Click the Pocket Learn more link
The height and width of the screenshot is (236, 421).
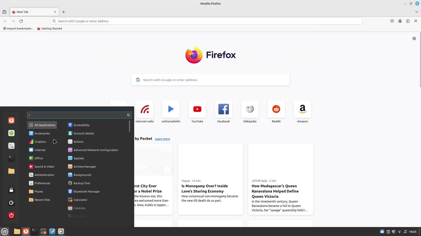point(162,139)
